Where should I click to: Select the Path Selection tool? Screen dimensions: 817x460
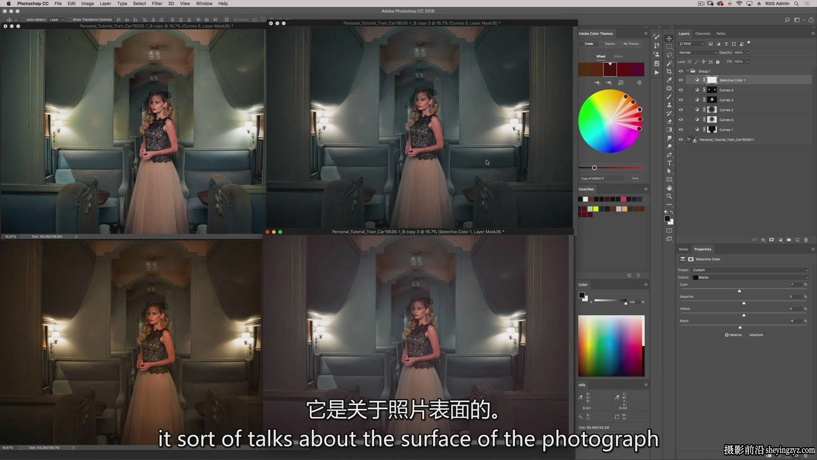(x=669, y=171)
